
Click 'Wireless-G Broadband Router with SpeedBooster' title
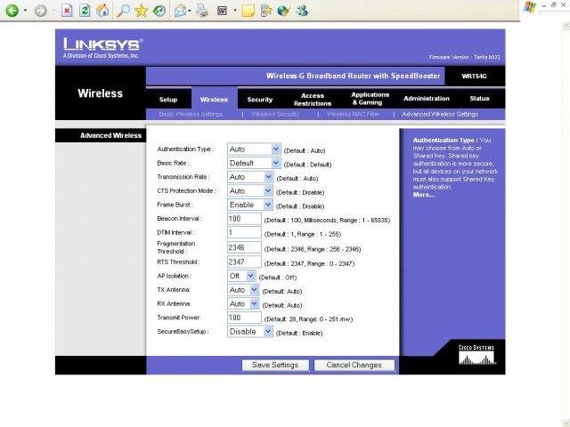point(353,76)
